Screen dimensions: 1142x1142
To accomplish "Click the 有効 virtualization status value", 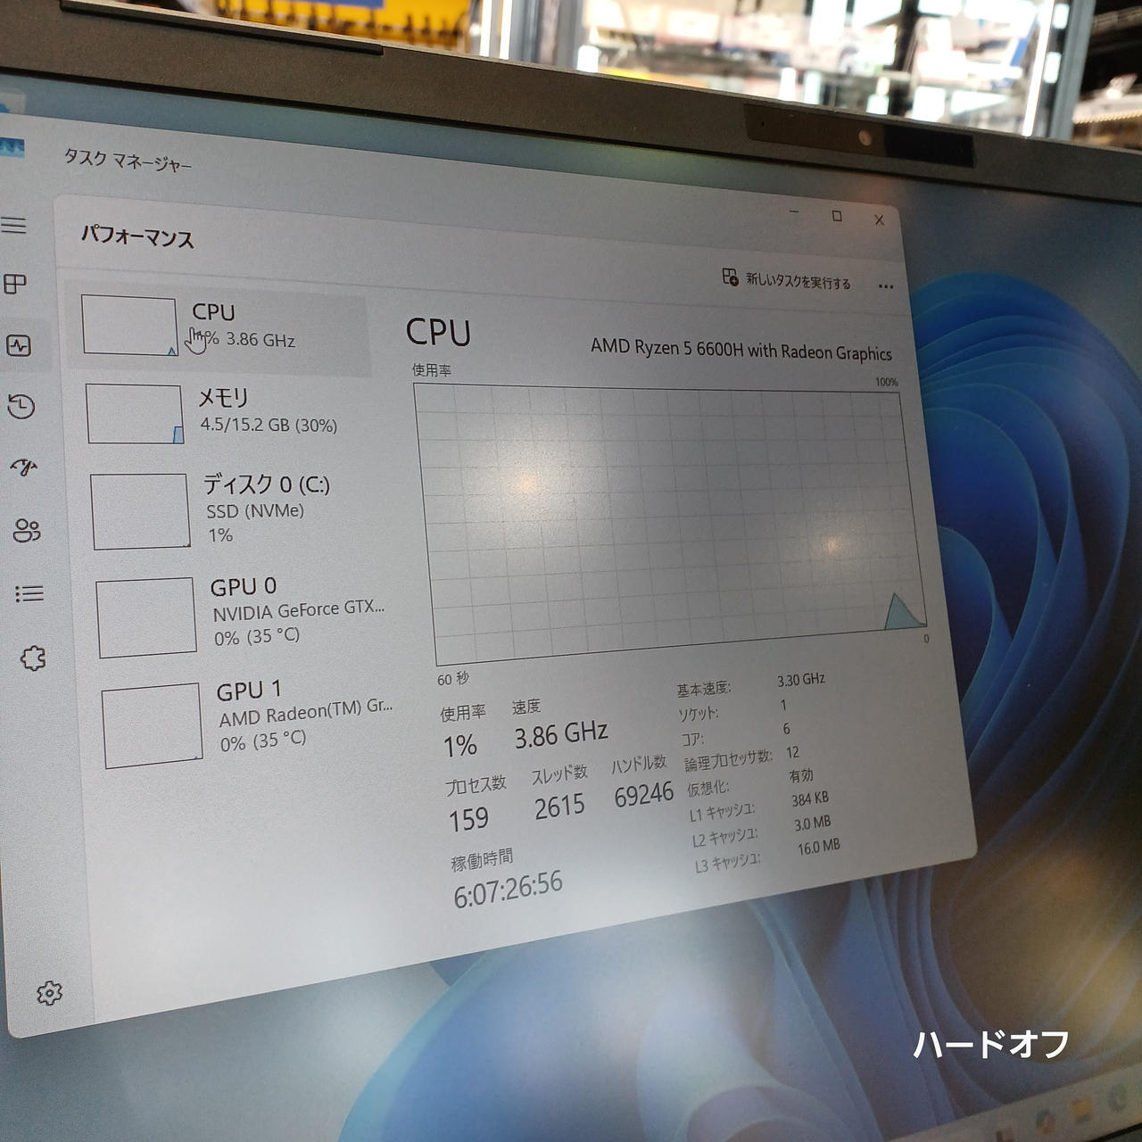I will click(800, 775).
